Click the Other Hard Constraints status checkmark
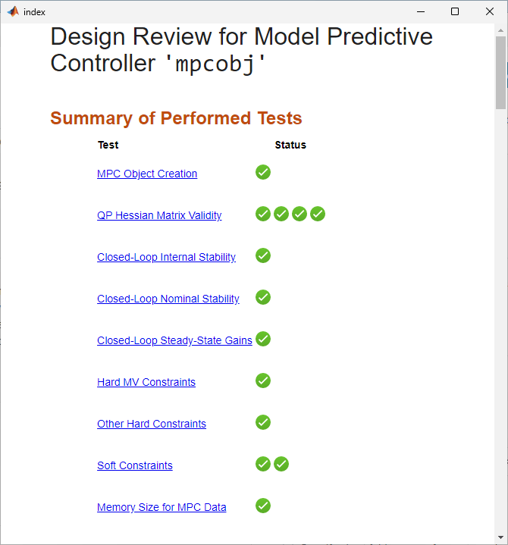508x545 pixels. click(263, 422)
